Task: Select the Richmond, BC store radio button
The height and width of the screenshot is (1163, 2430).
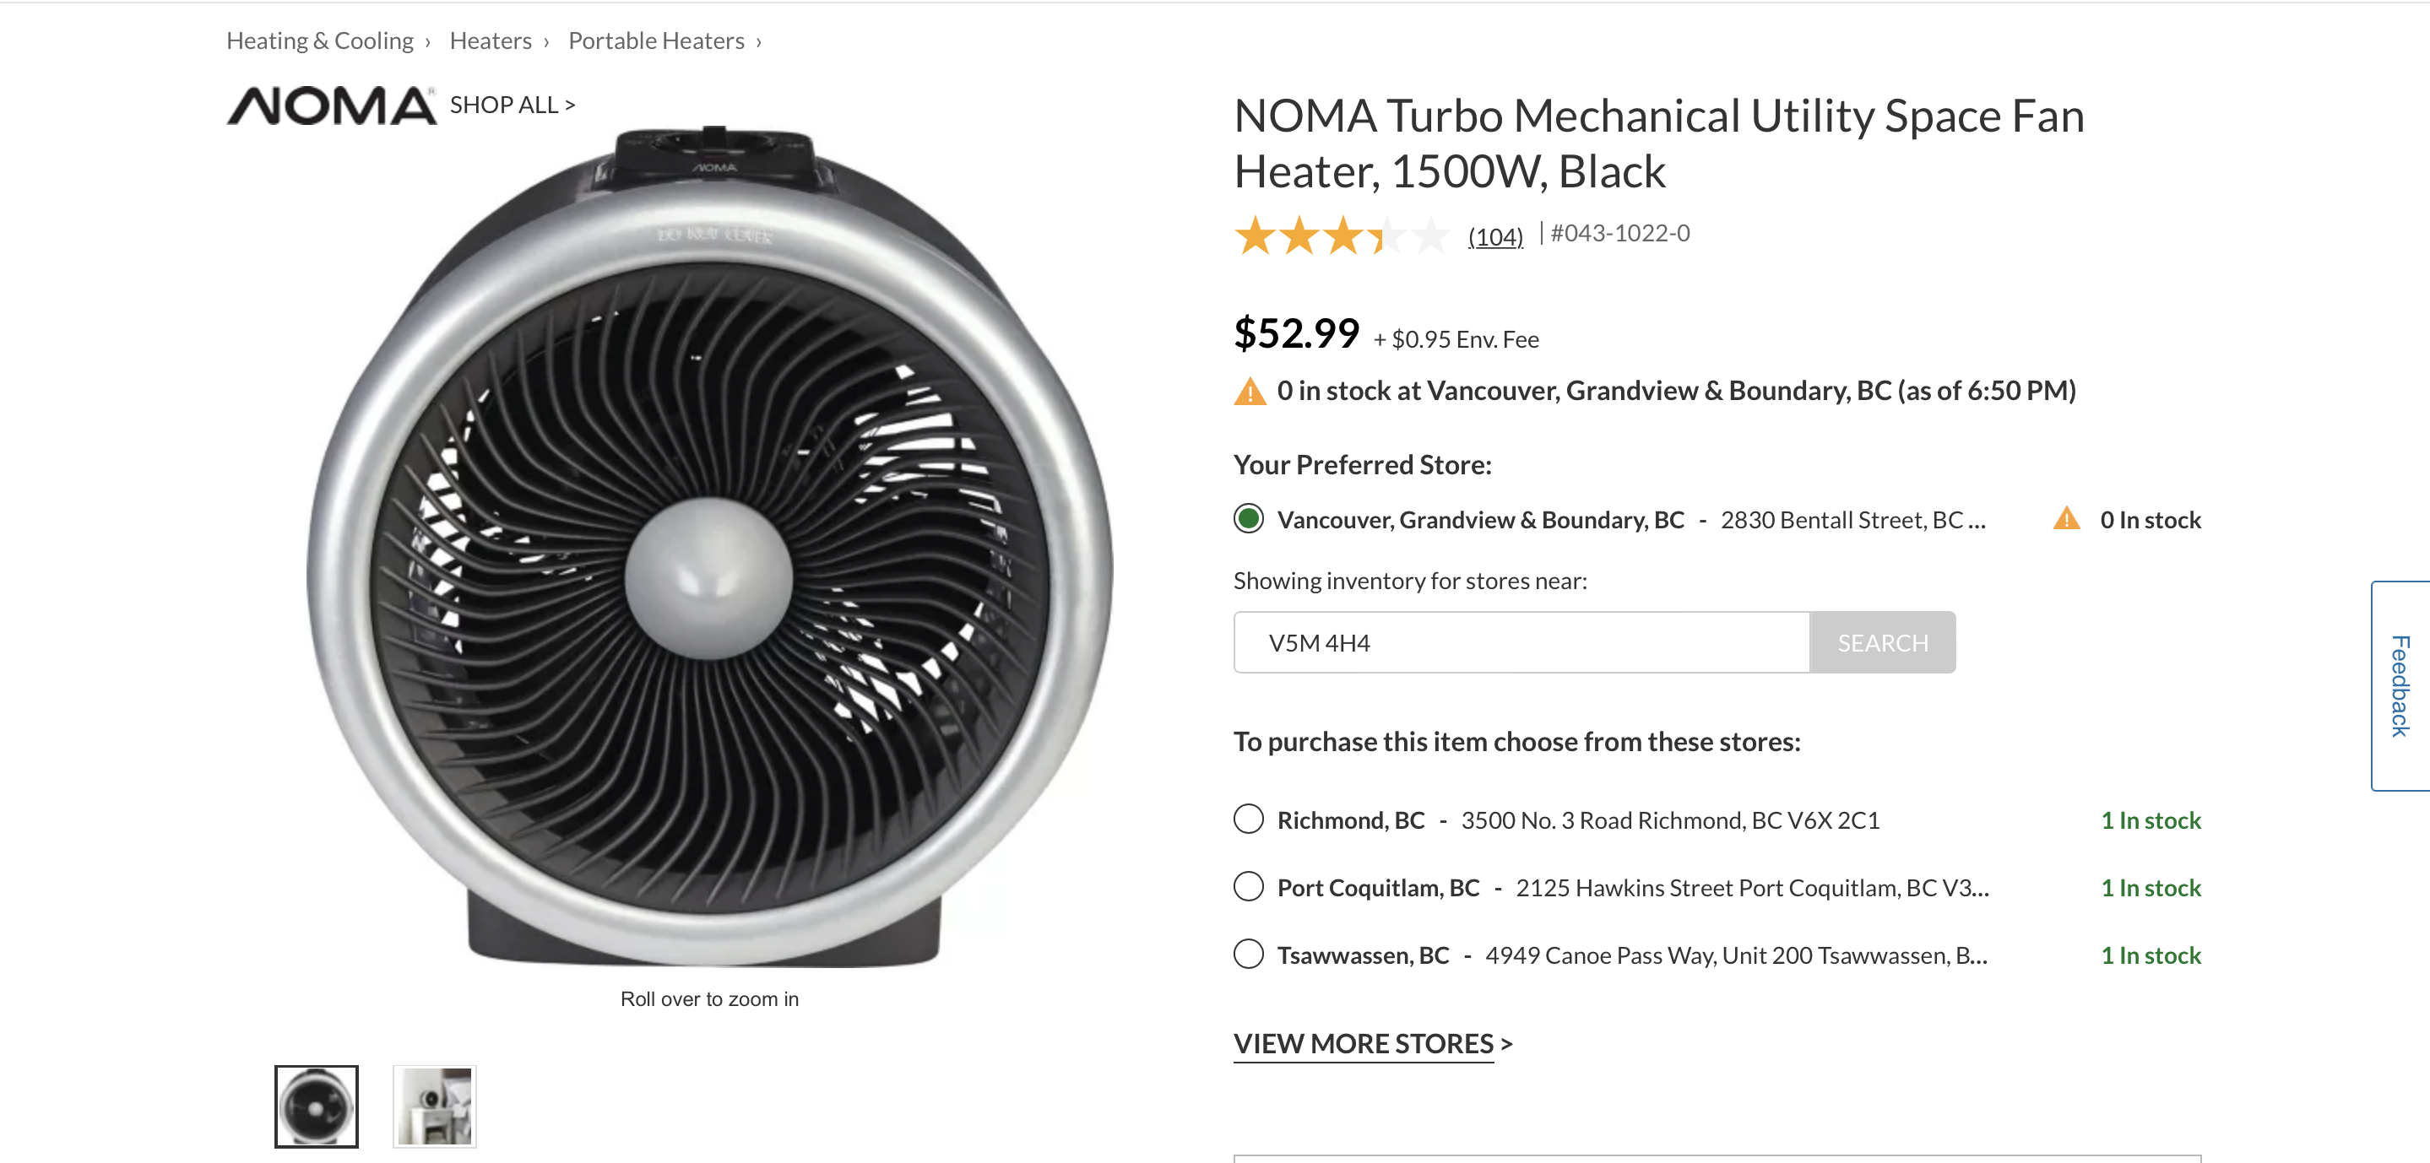Action: click(x=1248, y=819)
